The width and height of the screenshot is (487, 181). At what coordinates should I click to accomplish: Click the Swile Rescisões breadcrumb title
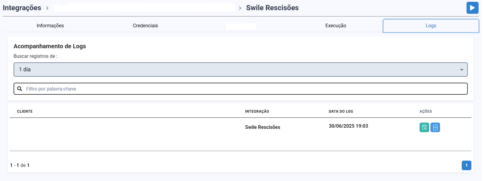click(x=272, y=8)
